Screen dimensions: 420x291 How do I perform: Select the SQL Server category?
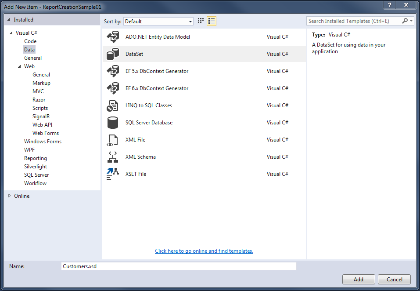point(36,175)
